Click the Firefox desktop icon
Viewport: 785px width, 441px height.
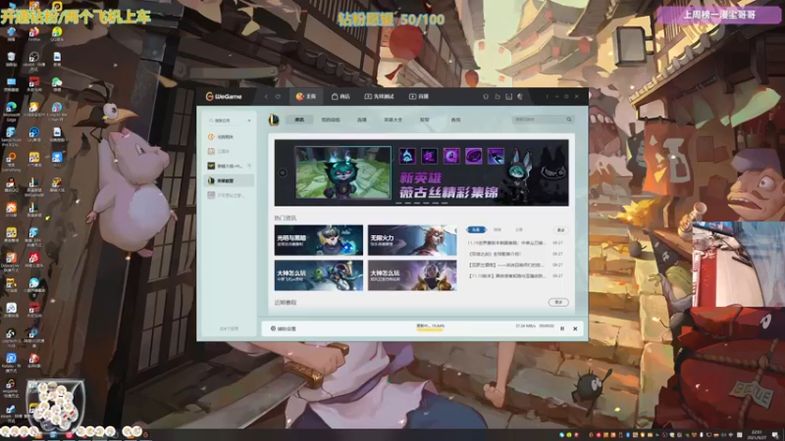coord(34,33)
